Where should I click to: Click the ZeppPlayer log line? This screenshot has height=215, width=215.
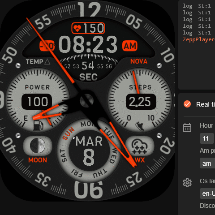[199, 39]
